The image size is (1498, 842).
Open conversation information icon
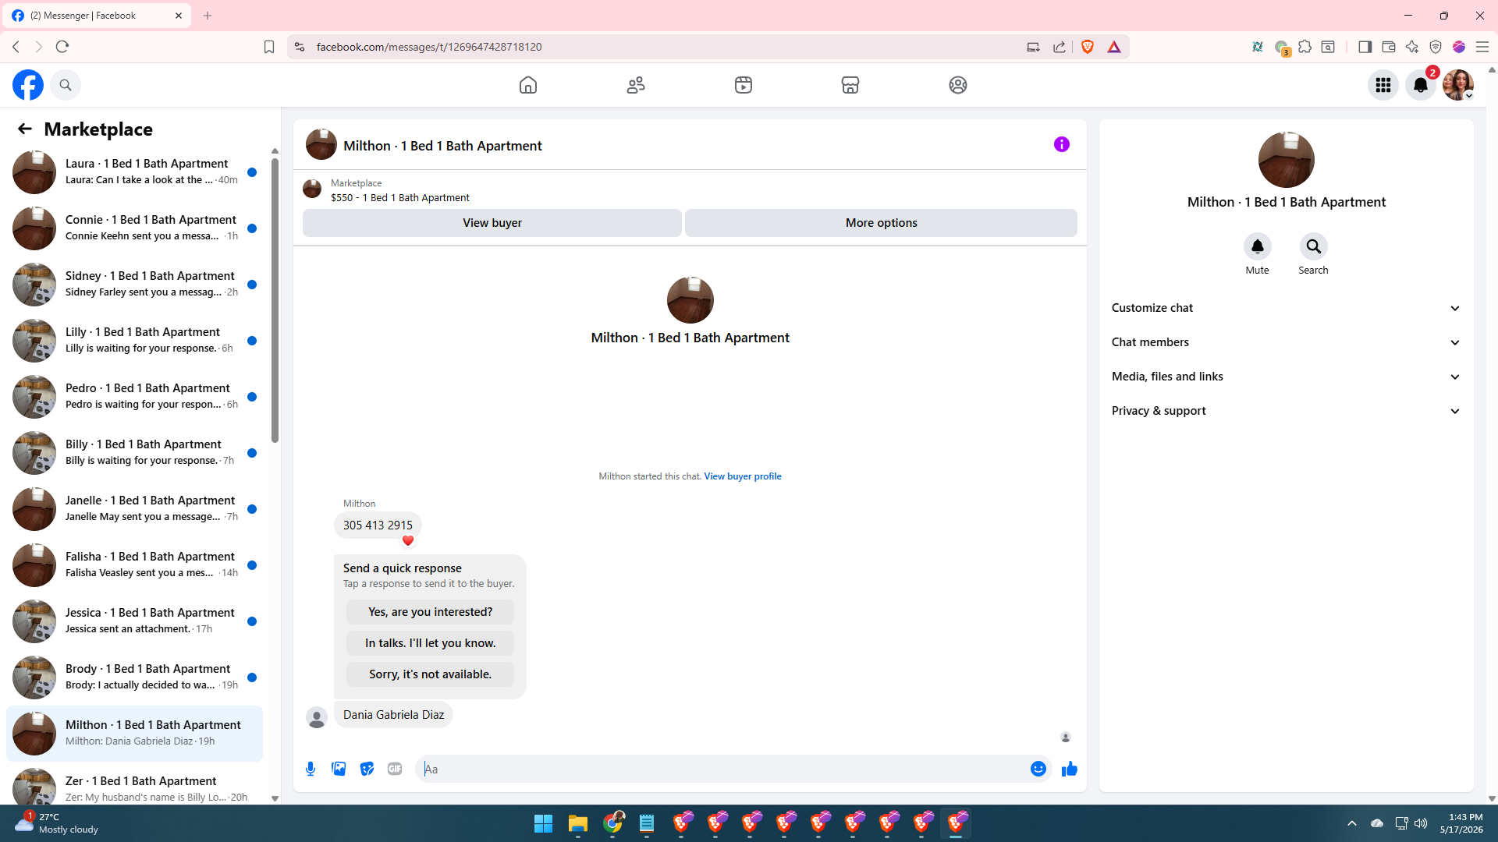click(1062, 144)
